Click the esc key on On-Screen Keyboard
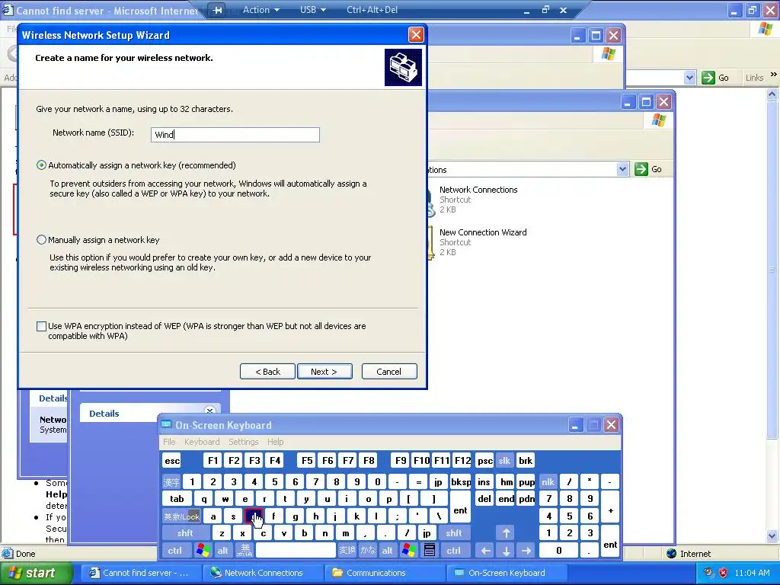Viewport: 780px width, 585px height. pos(172,461)
